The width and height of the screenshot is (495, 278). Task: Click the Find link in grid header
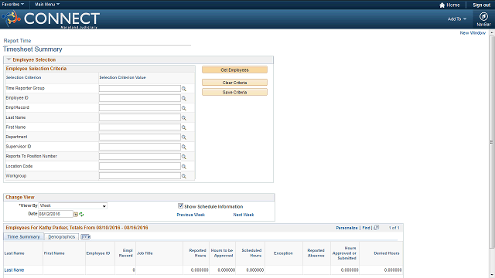click(366, 228)
